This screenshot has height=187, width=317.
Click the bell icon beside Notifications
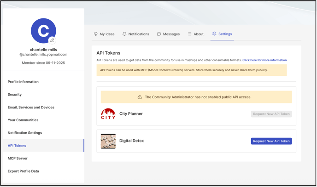click(124, 34)
